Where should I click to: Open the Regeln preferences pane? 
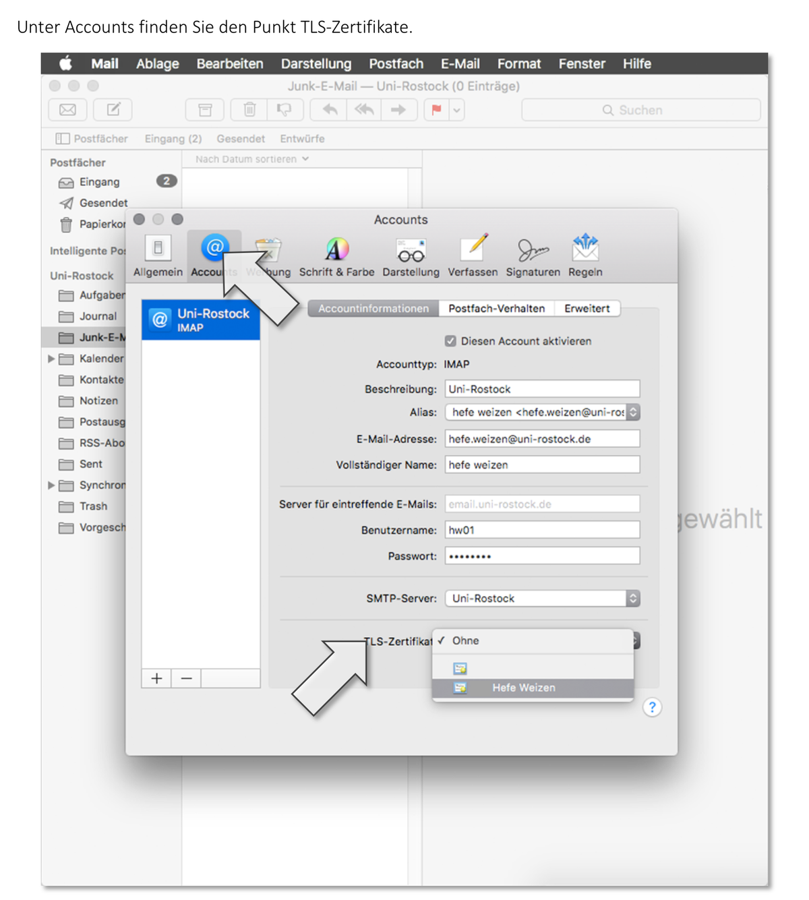click(x=585, y=256)
